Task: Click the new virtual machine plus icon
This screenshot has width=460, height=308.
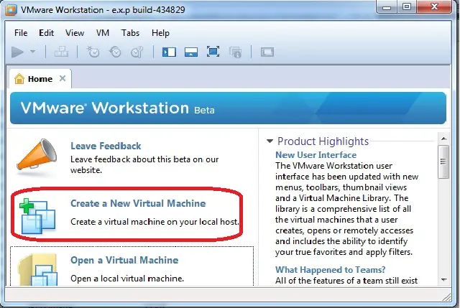Action: [37, 216]
